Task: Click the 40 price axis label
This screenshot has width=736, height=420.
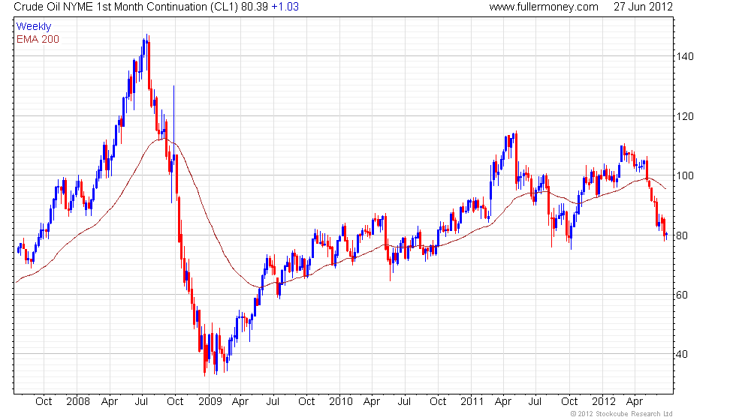Action: pyautogui.click(x=682, y=354)
